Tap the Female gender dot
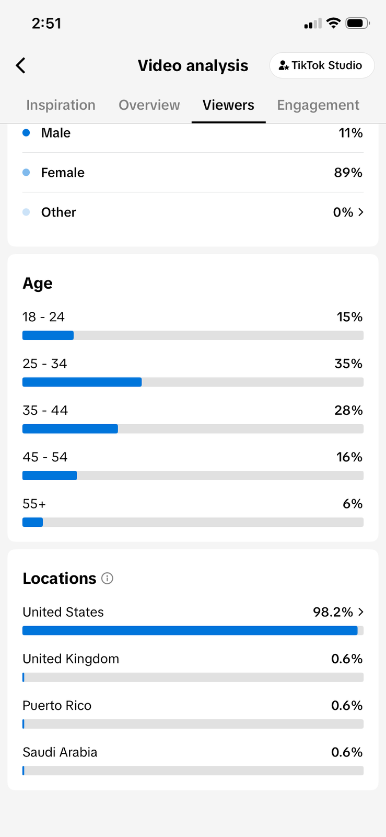The image size is (386, 837). [26, 173]
